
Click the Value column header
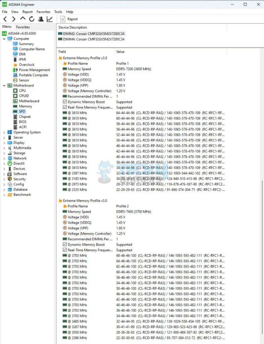coord(170,52)
